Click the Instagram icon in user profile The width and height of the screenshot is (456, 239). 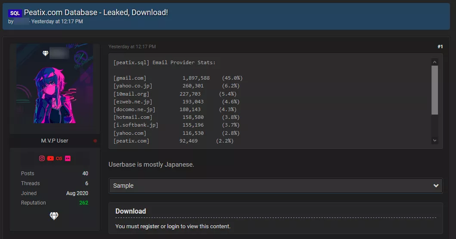pyautogui.click(x=42, y=158)
